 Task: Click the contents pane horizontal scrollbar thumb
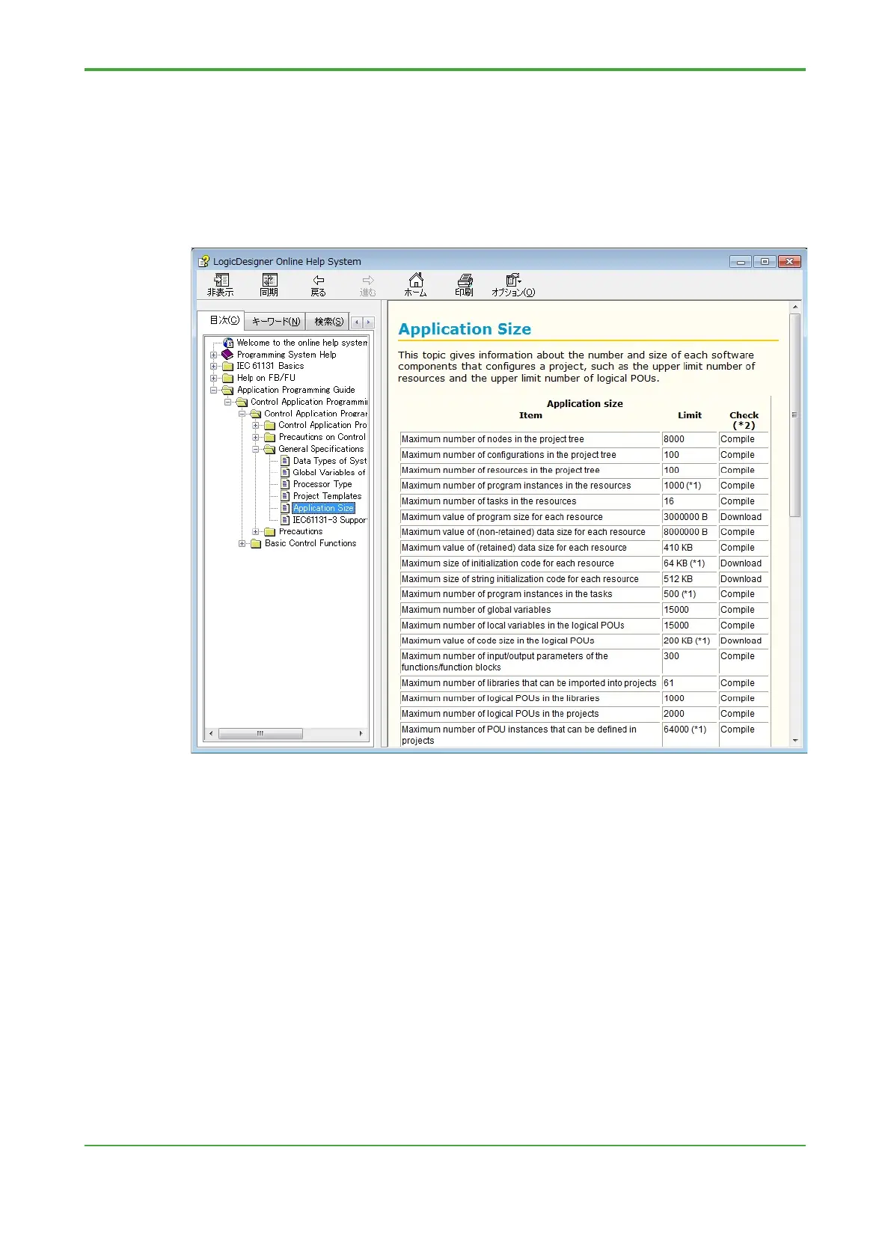(260, 734)
